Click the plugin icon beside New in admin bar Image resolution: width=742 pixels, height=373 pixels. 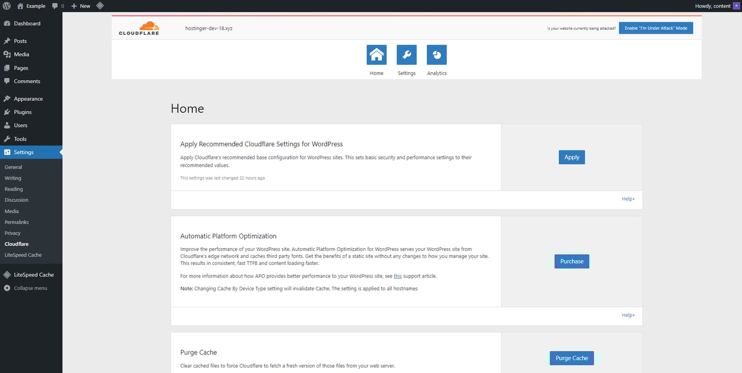(x=100, y=5)
